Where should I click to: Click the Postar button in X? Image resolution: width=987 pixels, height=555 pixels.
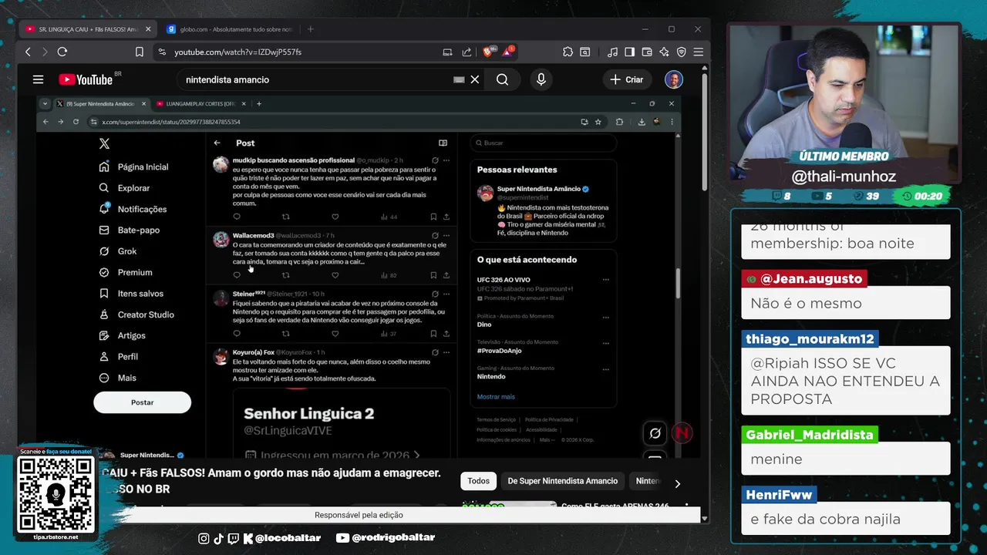tap(142, 402)
